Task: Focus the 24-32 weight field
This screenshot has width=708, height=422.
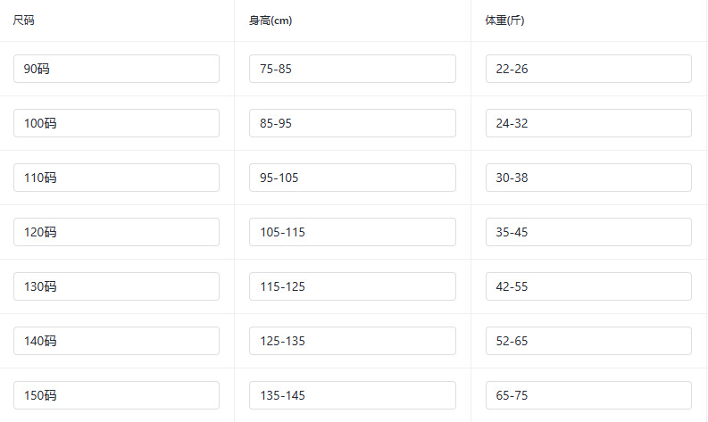Action: click(588, 123)
